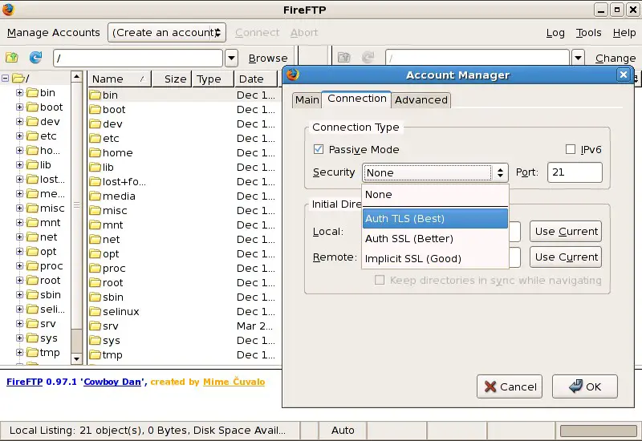Click the srv folder icon in file list
Viewport: 642px width, 441px height.
point(95,326)
